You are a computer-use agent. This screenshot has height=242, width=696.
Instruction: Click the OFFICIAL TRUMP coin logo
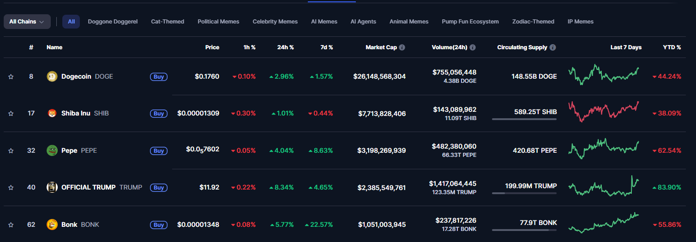52,187
